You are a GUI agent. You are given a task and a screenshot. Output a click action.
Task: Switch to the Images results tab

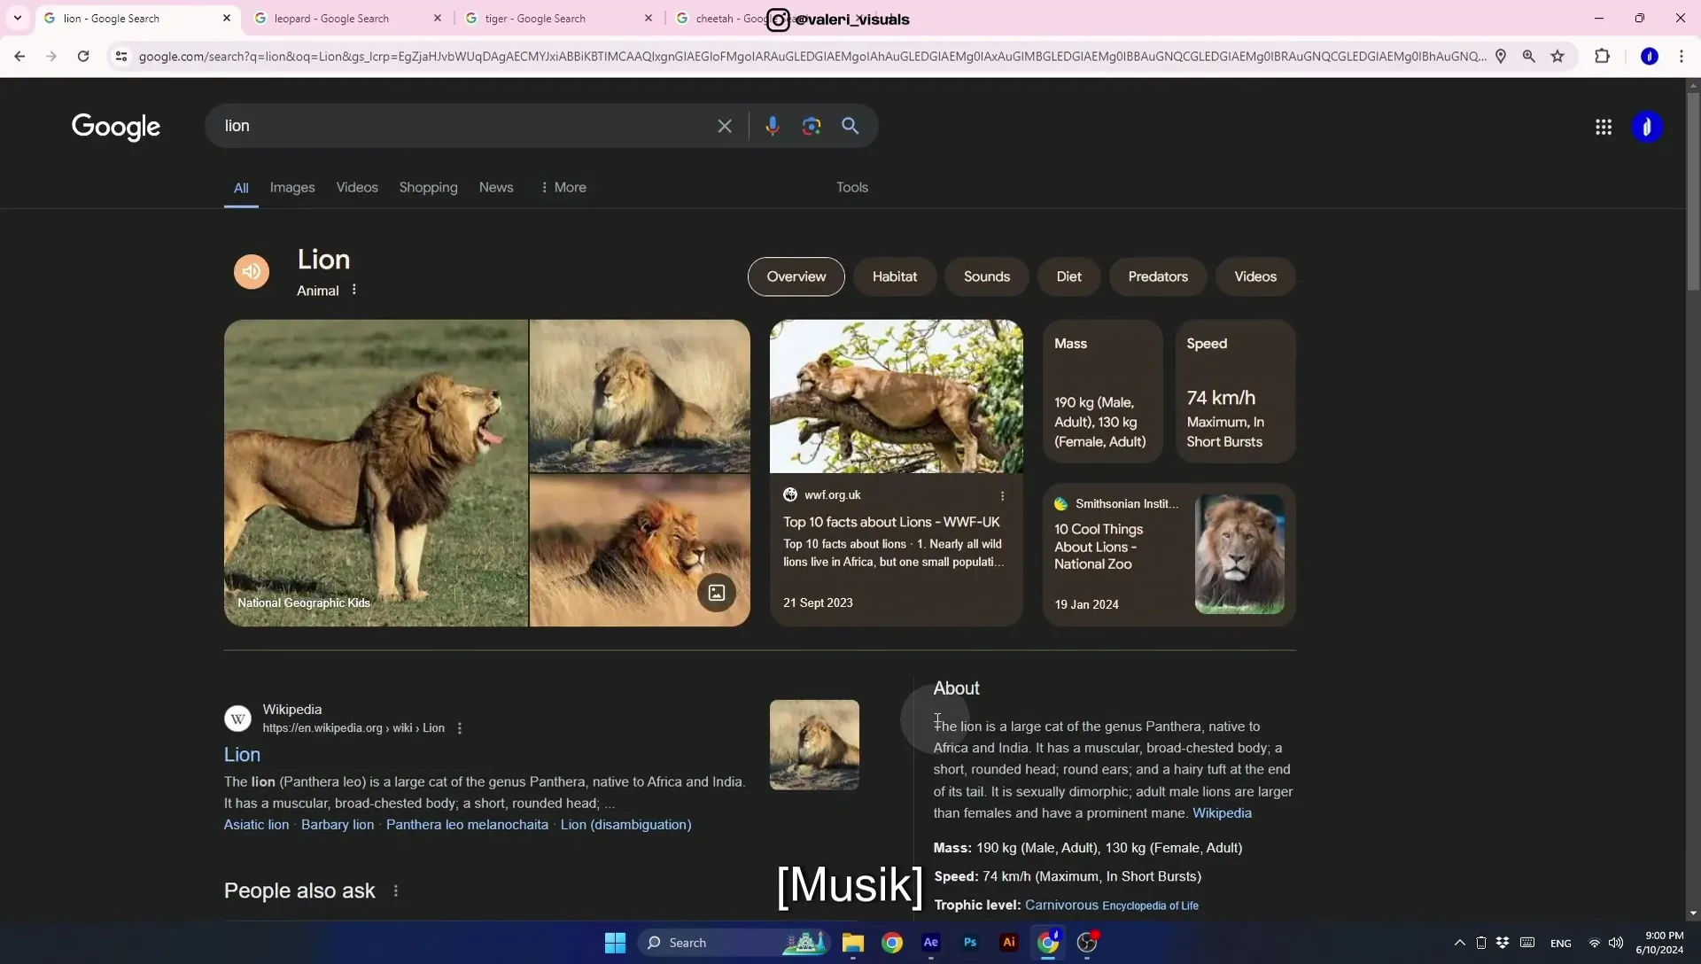[x=292, y=187]
